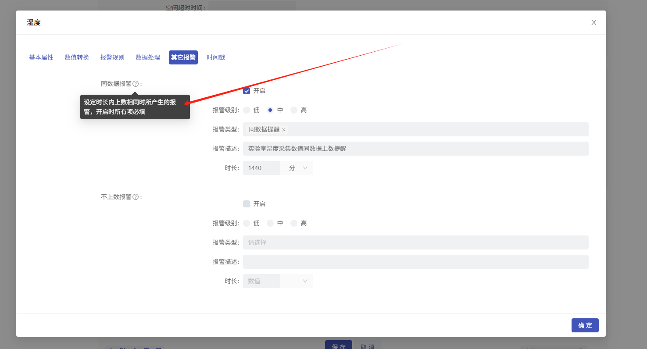Screen dimensions: 647x349
Task: Enable 开启 for 不上数报警
Action: tap(247, 203)
